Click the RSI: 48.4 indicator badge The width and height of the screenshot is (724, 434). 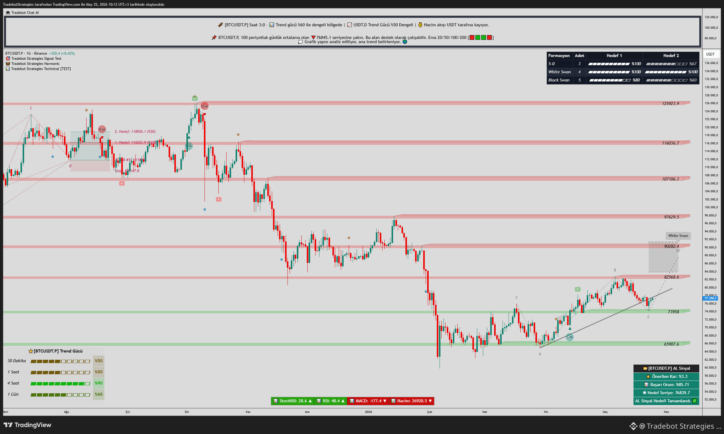pyautogui.click(x=331, y=401)
